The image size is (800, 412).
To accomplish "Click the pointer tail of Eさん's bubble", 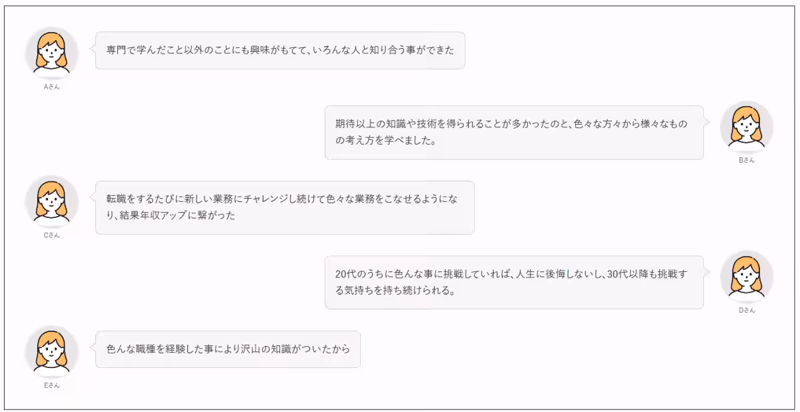I will pyautogui.click(x=92, y=348).
